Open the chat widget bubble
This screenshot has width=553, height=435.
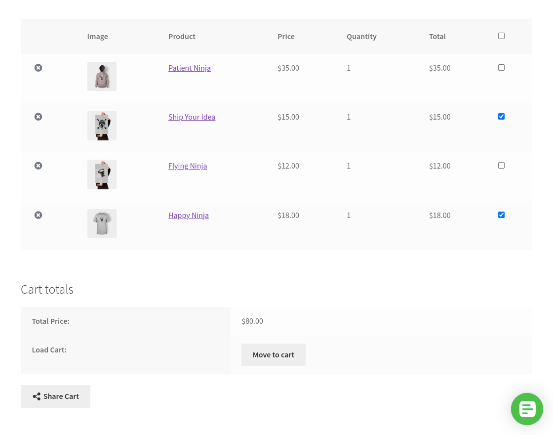(527, 409)
